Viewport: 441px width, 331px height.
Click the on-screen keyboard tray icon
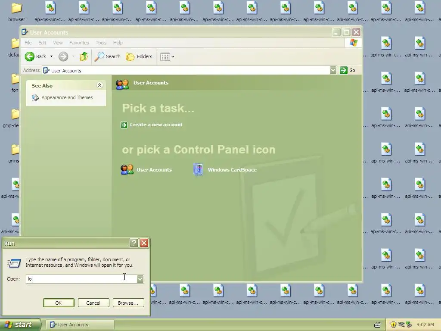[377, 325]
